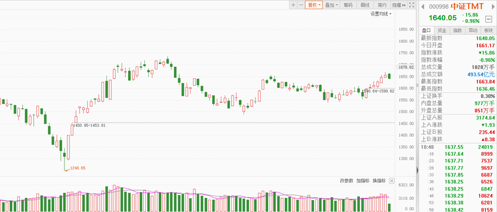Viewport: 497px width, 212px height.
Task: Zoom in the K-line chart with plus button
Action: [293, 5]
